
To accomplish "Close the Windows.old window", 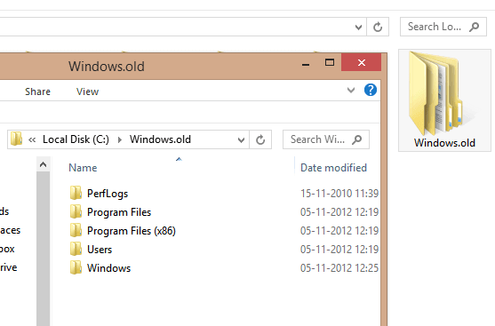I will point(362,62).
